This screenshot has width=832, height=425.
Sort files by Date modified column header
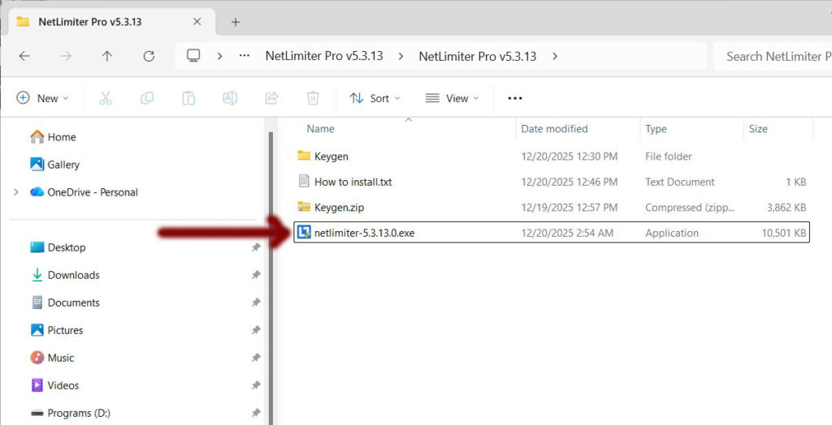[x=554, y=129]
